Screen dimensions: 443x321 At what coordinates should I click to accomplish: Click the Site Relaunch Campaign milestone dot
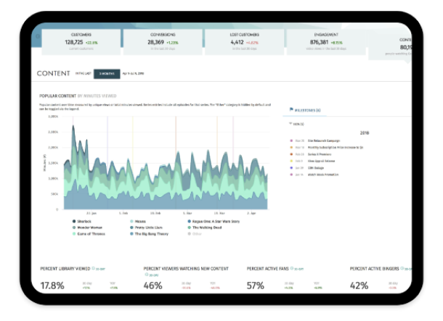291,141
